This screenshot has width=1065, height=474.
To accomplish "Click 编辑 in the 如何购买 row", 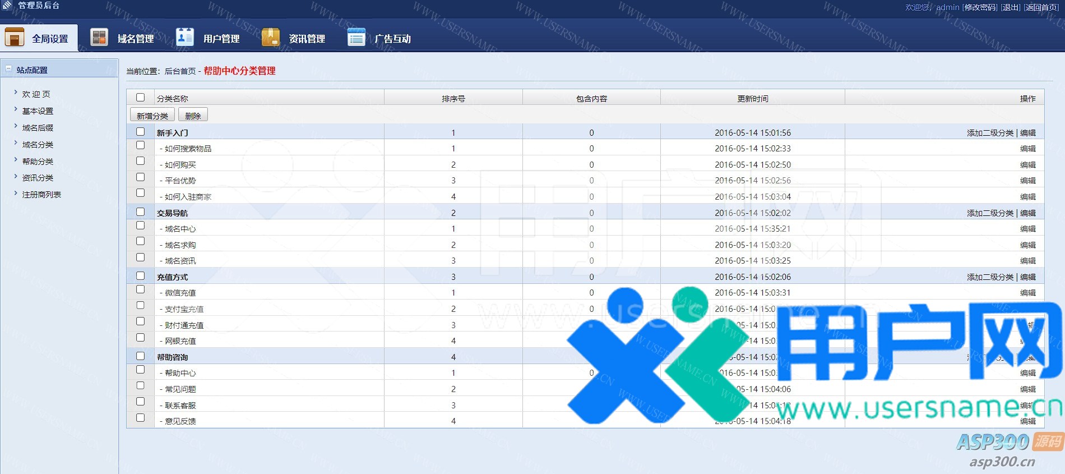I will (x=1028, y=165).
